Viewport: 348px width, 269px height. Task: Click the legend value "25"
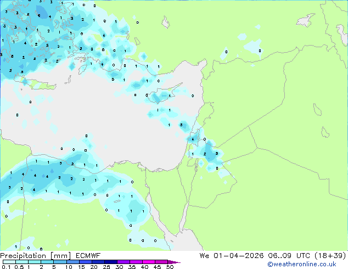(106, 267)
